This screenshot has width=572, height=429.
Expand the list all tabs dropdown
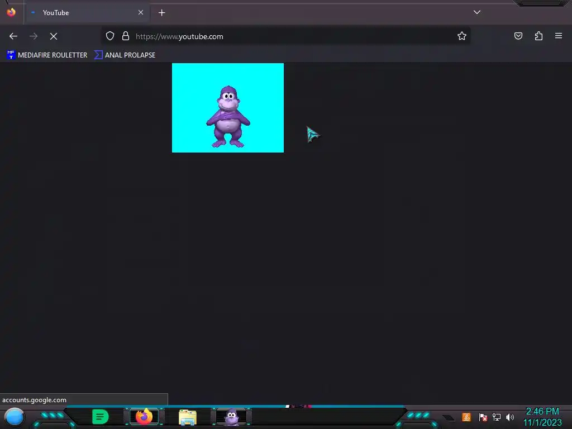pos(477,12)
